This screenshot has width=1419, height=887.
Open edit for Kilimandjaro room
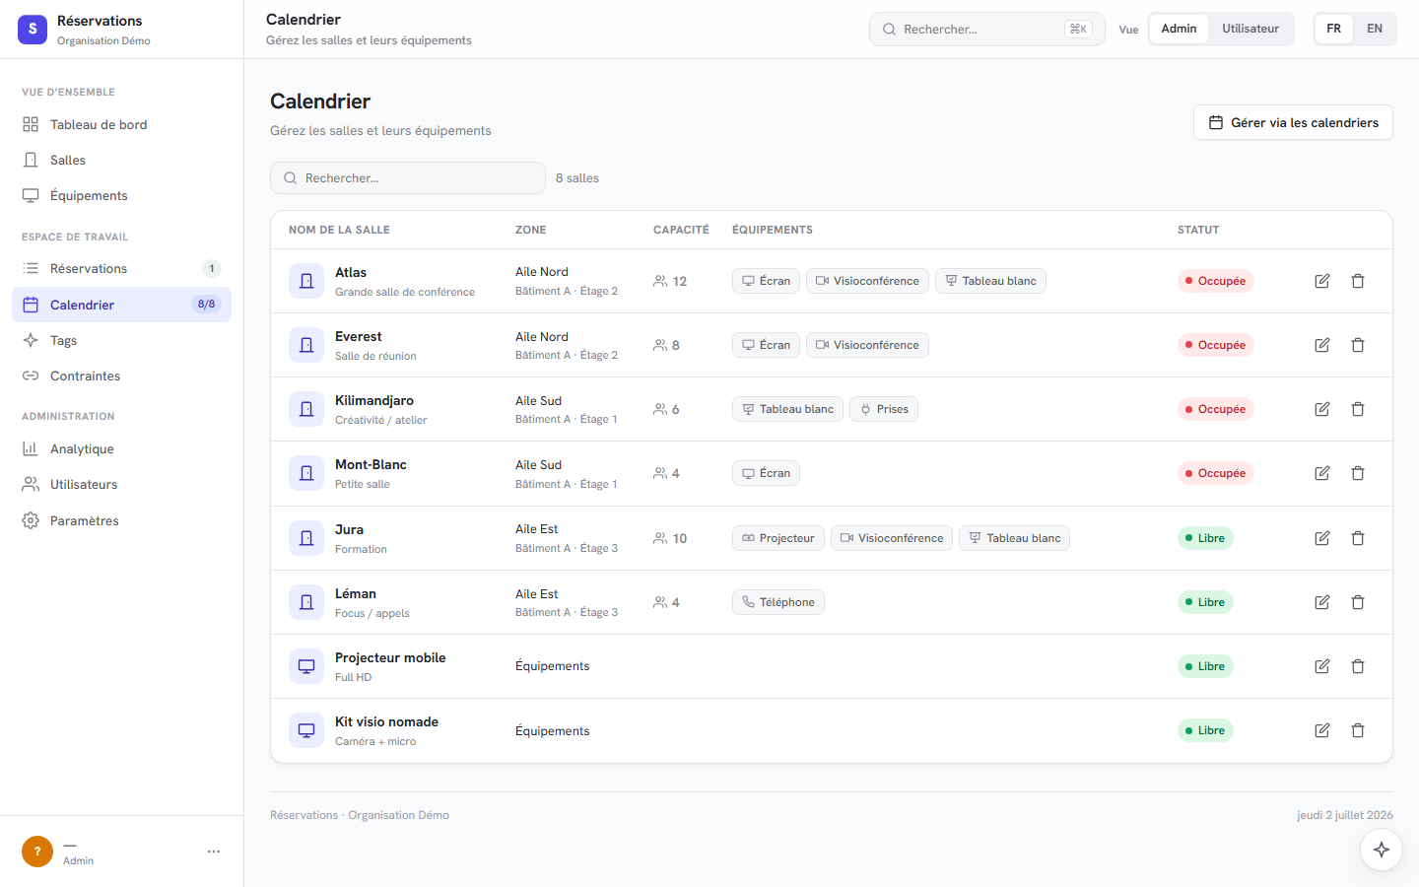point(1322,409)
